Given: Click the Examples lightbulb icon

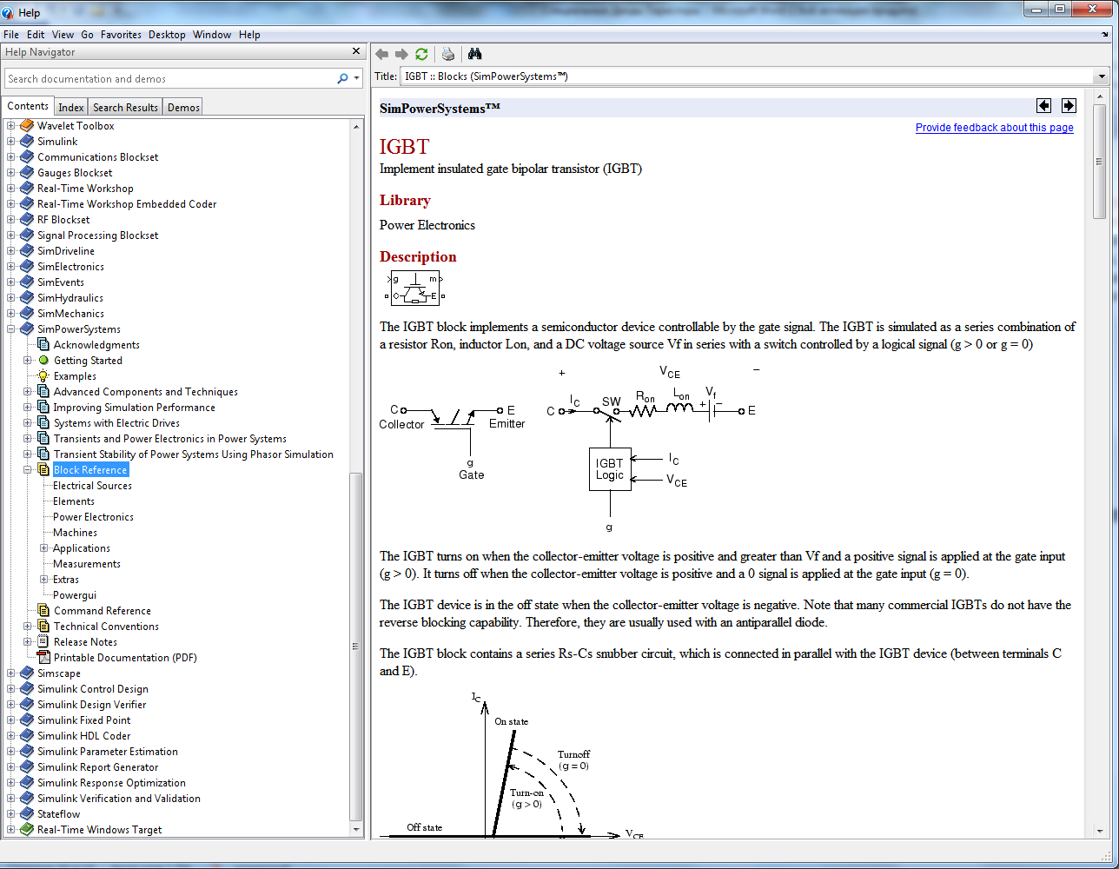Looking at the screenshot, I should point(43,376).
